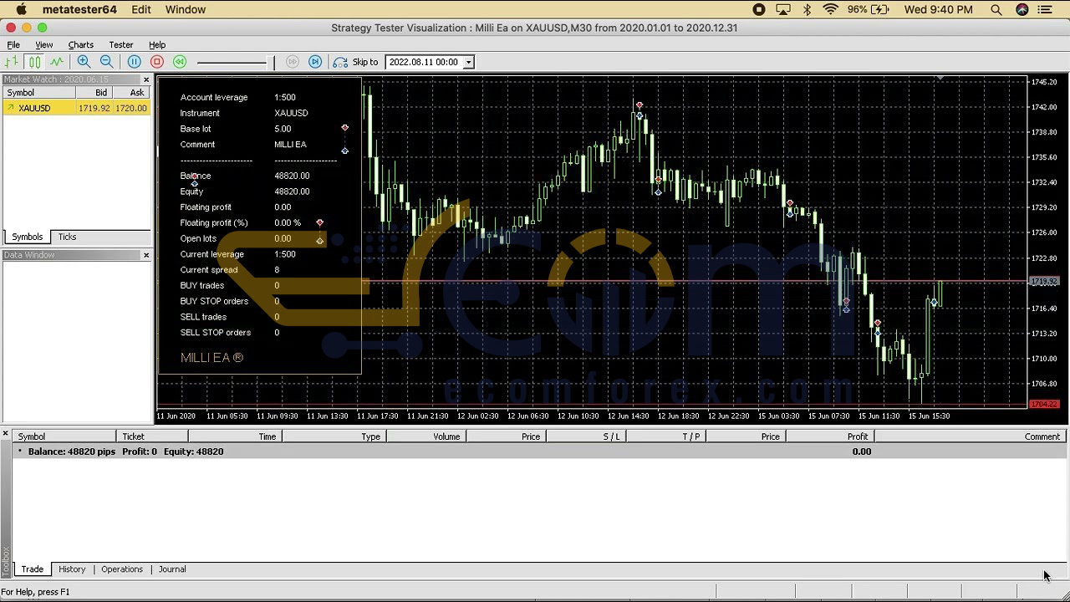Zoom out of the chart
Image resolution: width=1070 pixels, height=602 pixels.
click(x=106, y=62)
